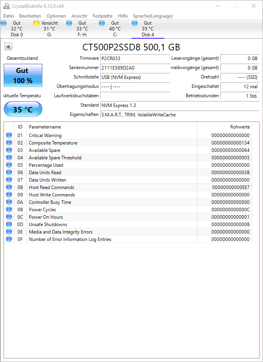
Task: Click the blue status orb above C:
Action: (102, 23)
